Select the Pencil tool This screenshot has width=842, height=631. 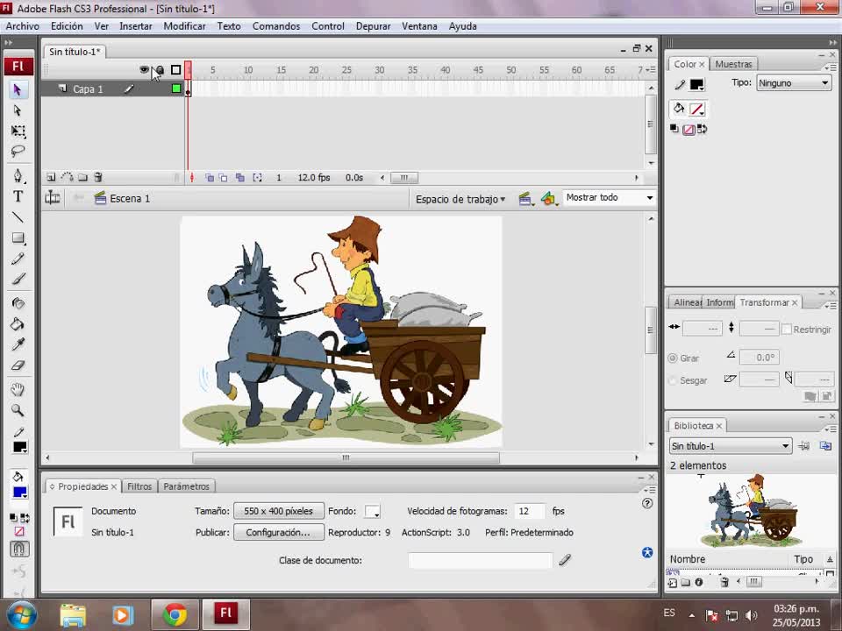tap(18, 259)
